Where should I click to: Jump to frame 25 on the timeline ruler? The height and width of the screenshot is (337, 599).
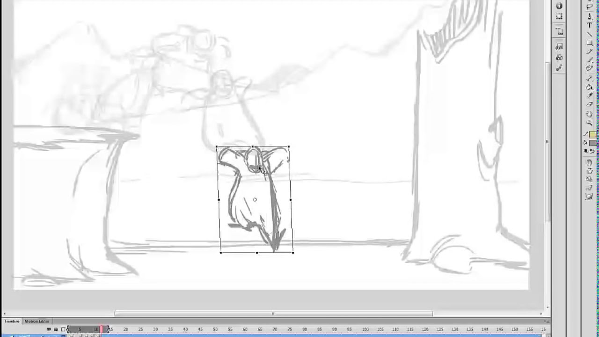click(140, 330)
